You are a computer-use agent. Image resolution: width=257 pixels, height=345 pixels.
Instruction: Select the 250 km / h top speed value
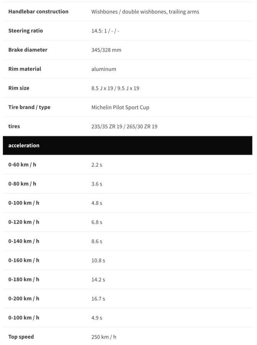(x=104, y=337)
